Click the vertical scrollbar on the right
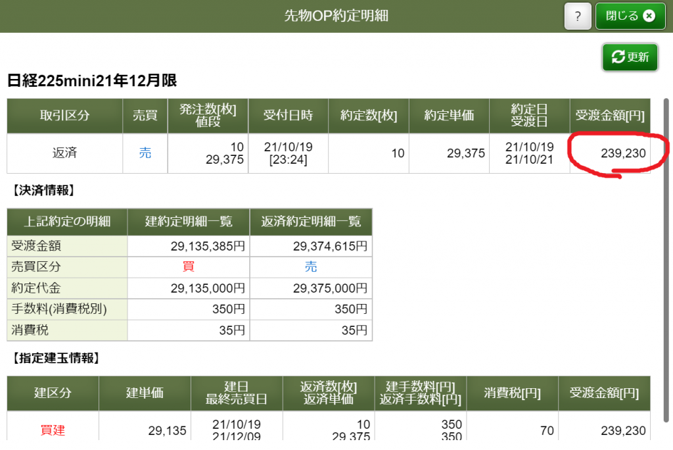The height and width of the screenshot is (450, 673). point(666,260)
